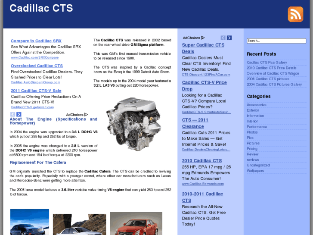Viewport: 313px width, 235px height.
Task: Open the Pricing category
Action: [252, 149]
